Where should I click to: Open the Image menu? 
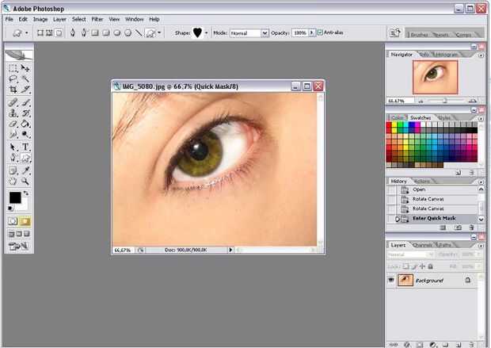[40, 19]
